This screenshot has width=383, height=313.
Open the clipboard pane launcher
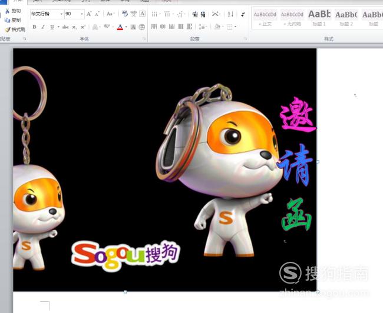click(25, 39)
